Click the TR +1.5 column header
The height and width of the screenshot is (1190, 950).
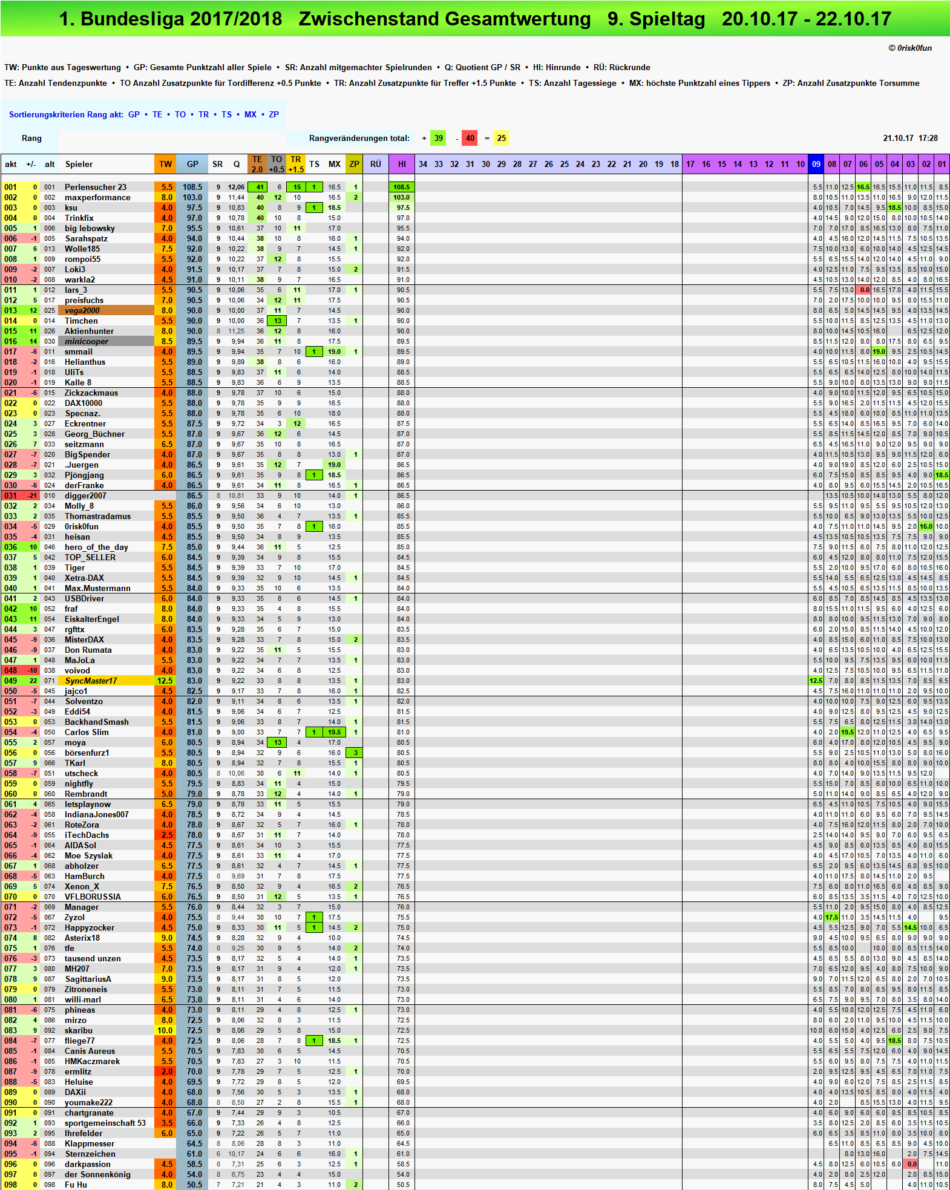click(x=296, y=164)
